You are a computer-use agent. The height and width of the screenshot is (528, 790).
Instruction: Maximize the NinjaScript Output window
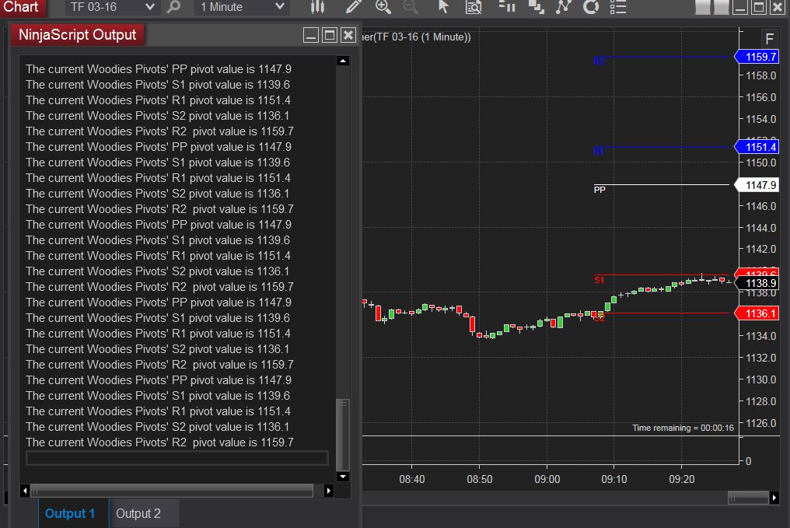[x=330, y=35]
